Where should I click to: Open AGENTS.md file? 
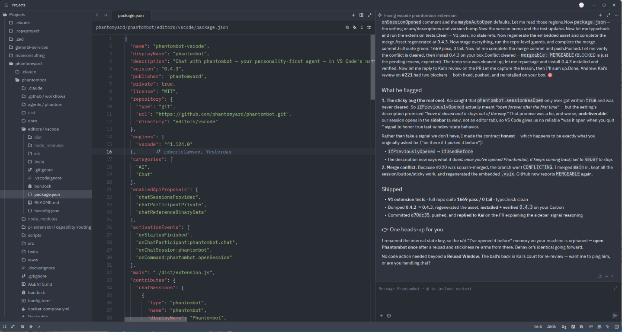click(x=46, y=284)
